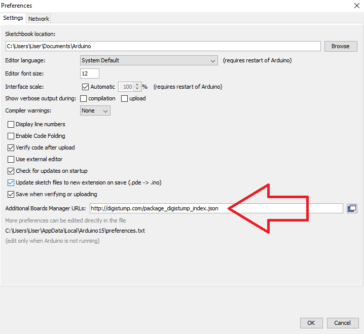Click 'More preferences can be edited' text
The image size is (364, 334).
point(65,220)
